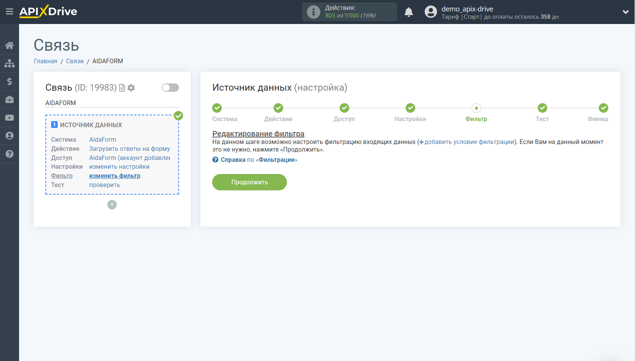The width and height of the screenshot is (635, 361).
Task: Click the AIDAFORM connection name field
Action: click(112, 103)
